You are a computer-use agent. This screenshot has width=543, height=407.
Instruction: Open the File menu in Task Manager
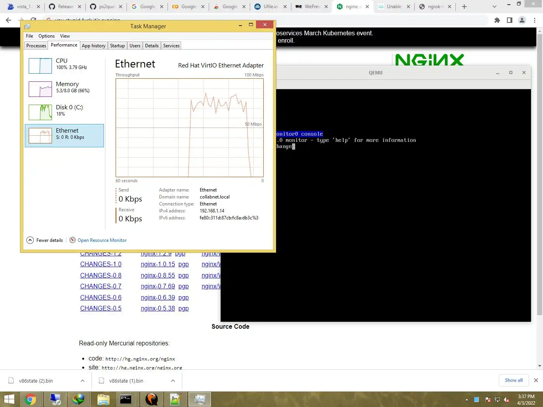(x=29, y=36)
